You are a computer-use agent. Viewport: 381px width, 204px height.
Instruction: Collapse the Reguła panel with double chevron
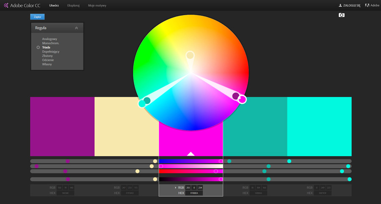pyautogui.click(x=76, y=28)
